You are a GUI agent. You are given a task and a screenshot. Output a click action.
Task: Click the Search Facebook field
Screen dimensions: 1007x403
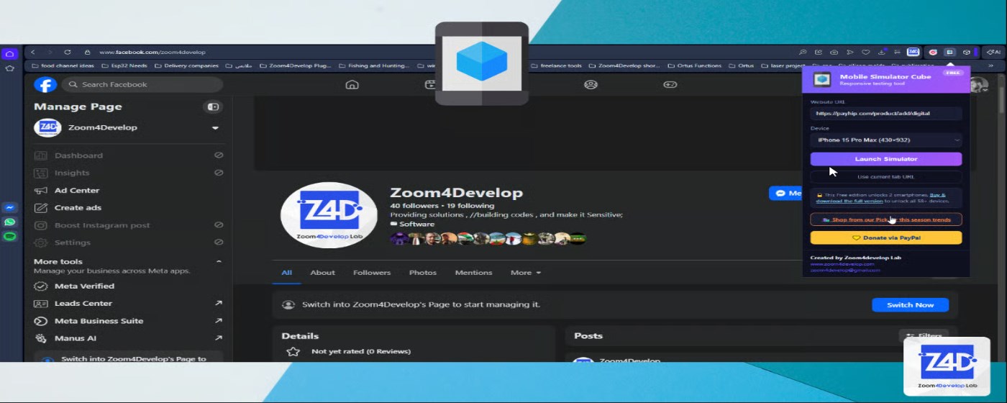pos(142,85)
